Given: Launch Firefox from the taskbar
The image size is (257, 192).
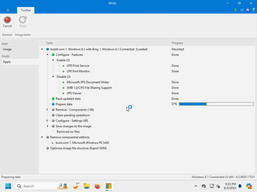Looking at the screenshot, I should [x=98, y=186].
